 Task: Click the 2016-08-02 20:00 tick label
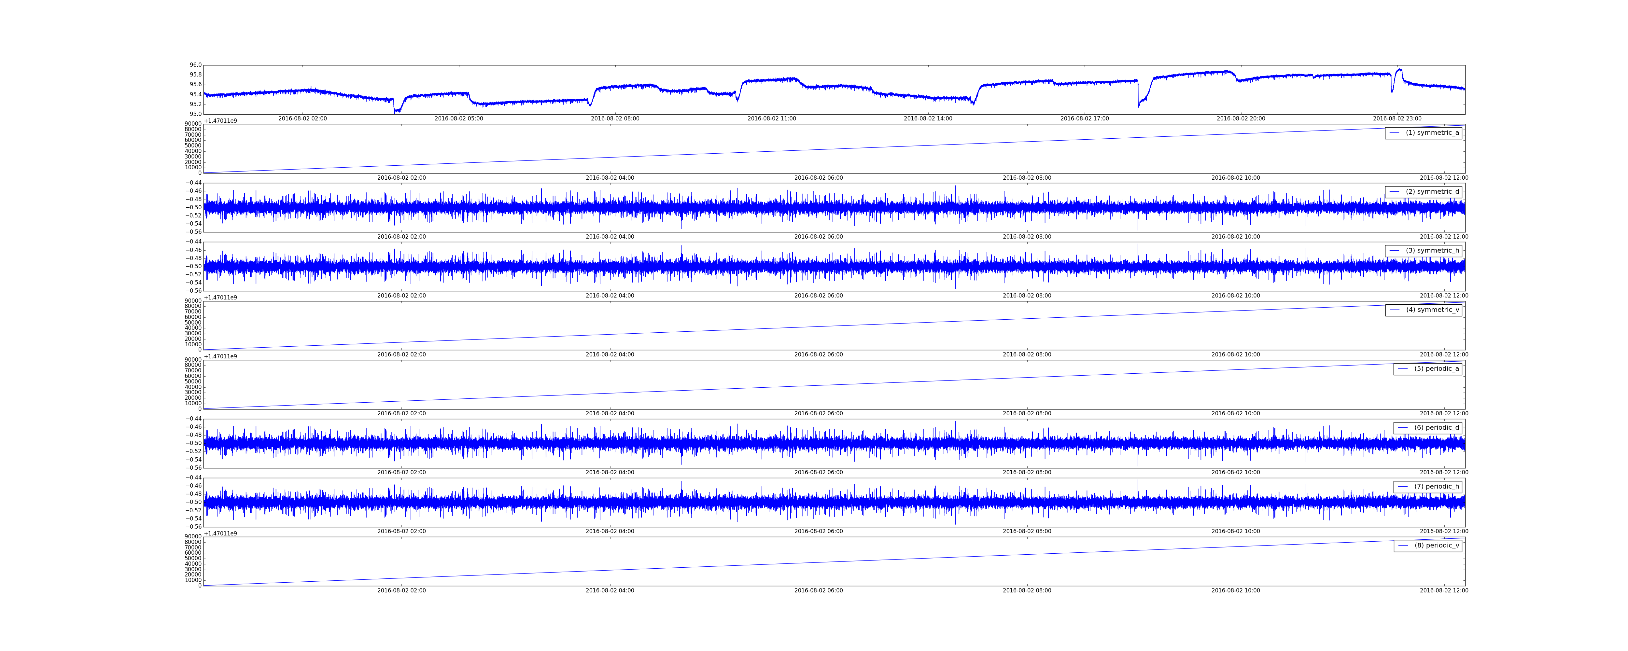[x=1241, y=119]
